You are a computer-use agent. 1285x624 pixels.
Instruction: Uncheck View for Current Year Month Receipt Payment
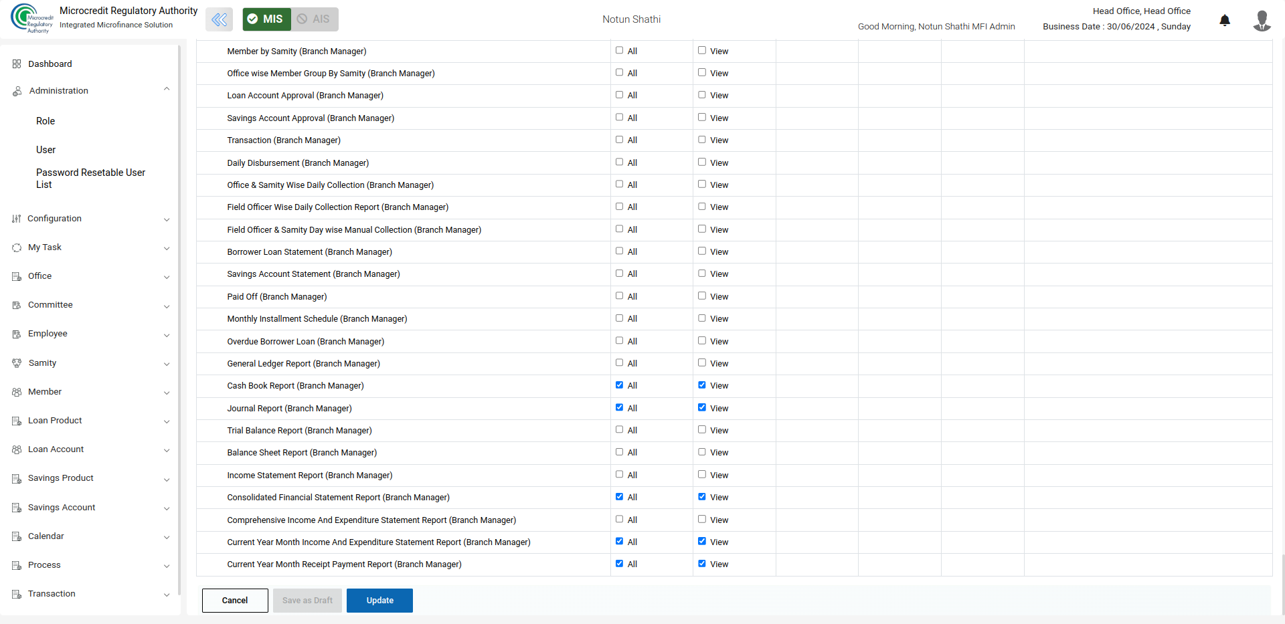702,564
